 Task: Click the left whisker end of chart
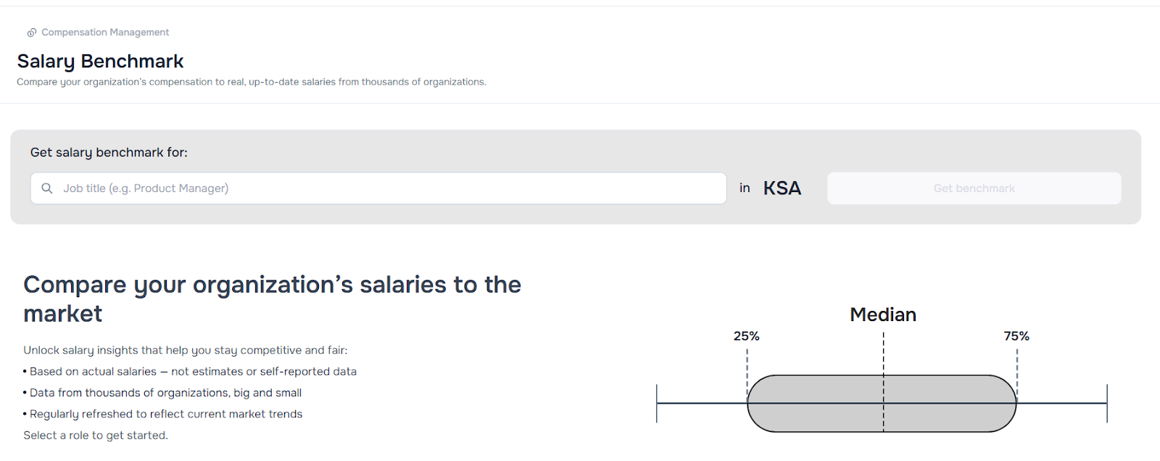coord(657,404)
